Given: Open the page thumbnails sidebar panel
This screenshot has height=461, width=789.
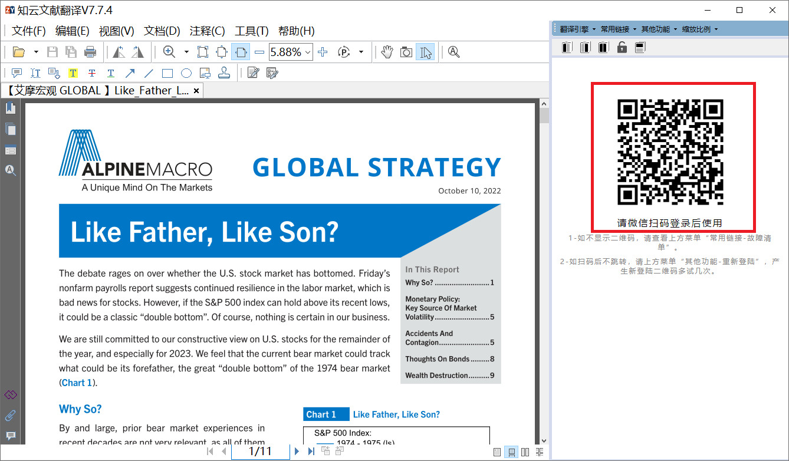Looking at the screenshot, I should click(x=11, y=129).
